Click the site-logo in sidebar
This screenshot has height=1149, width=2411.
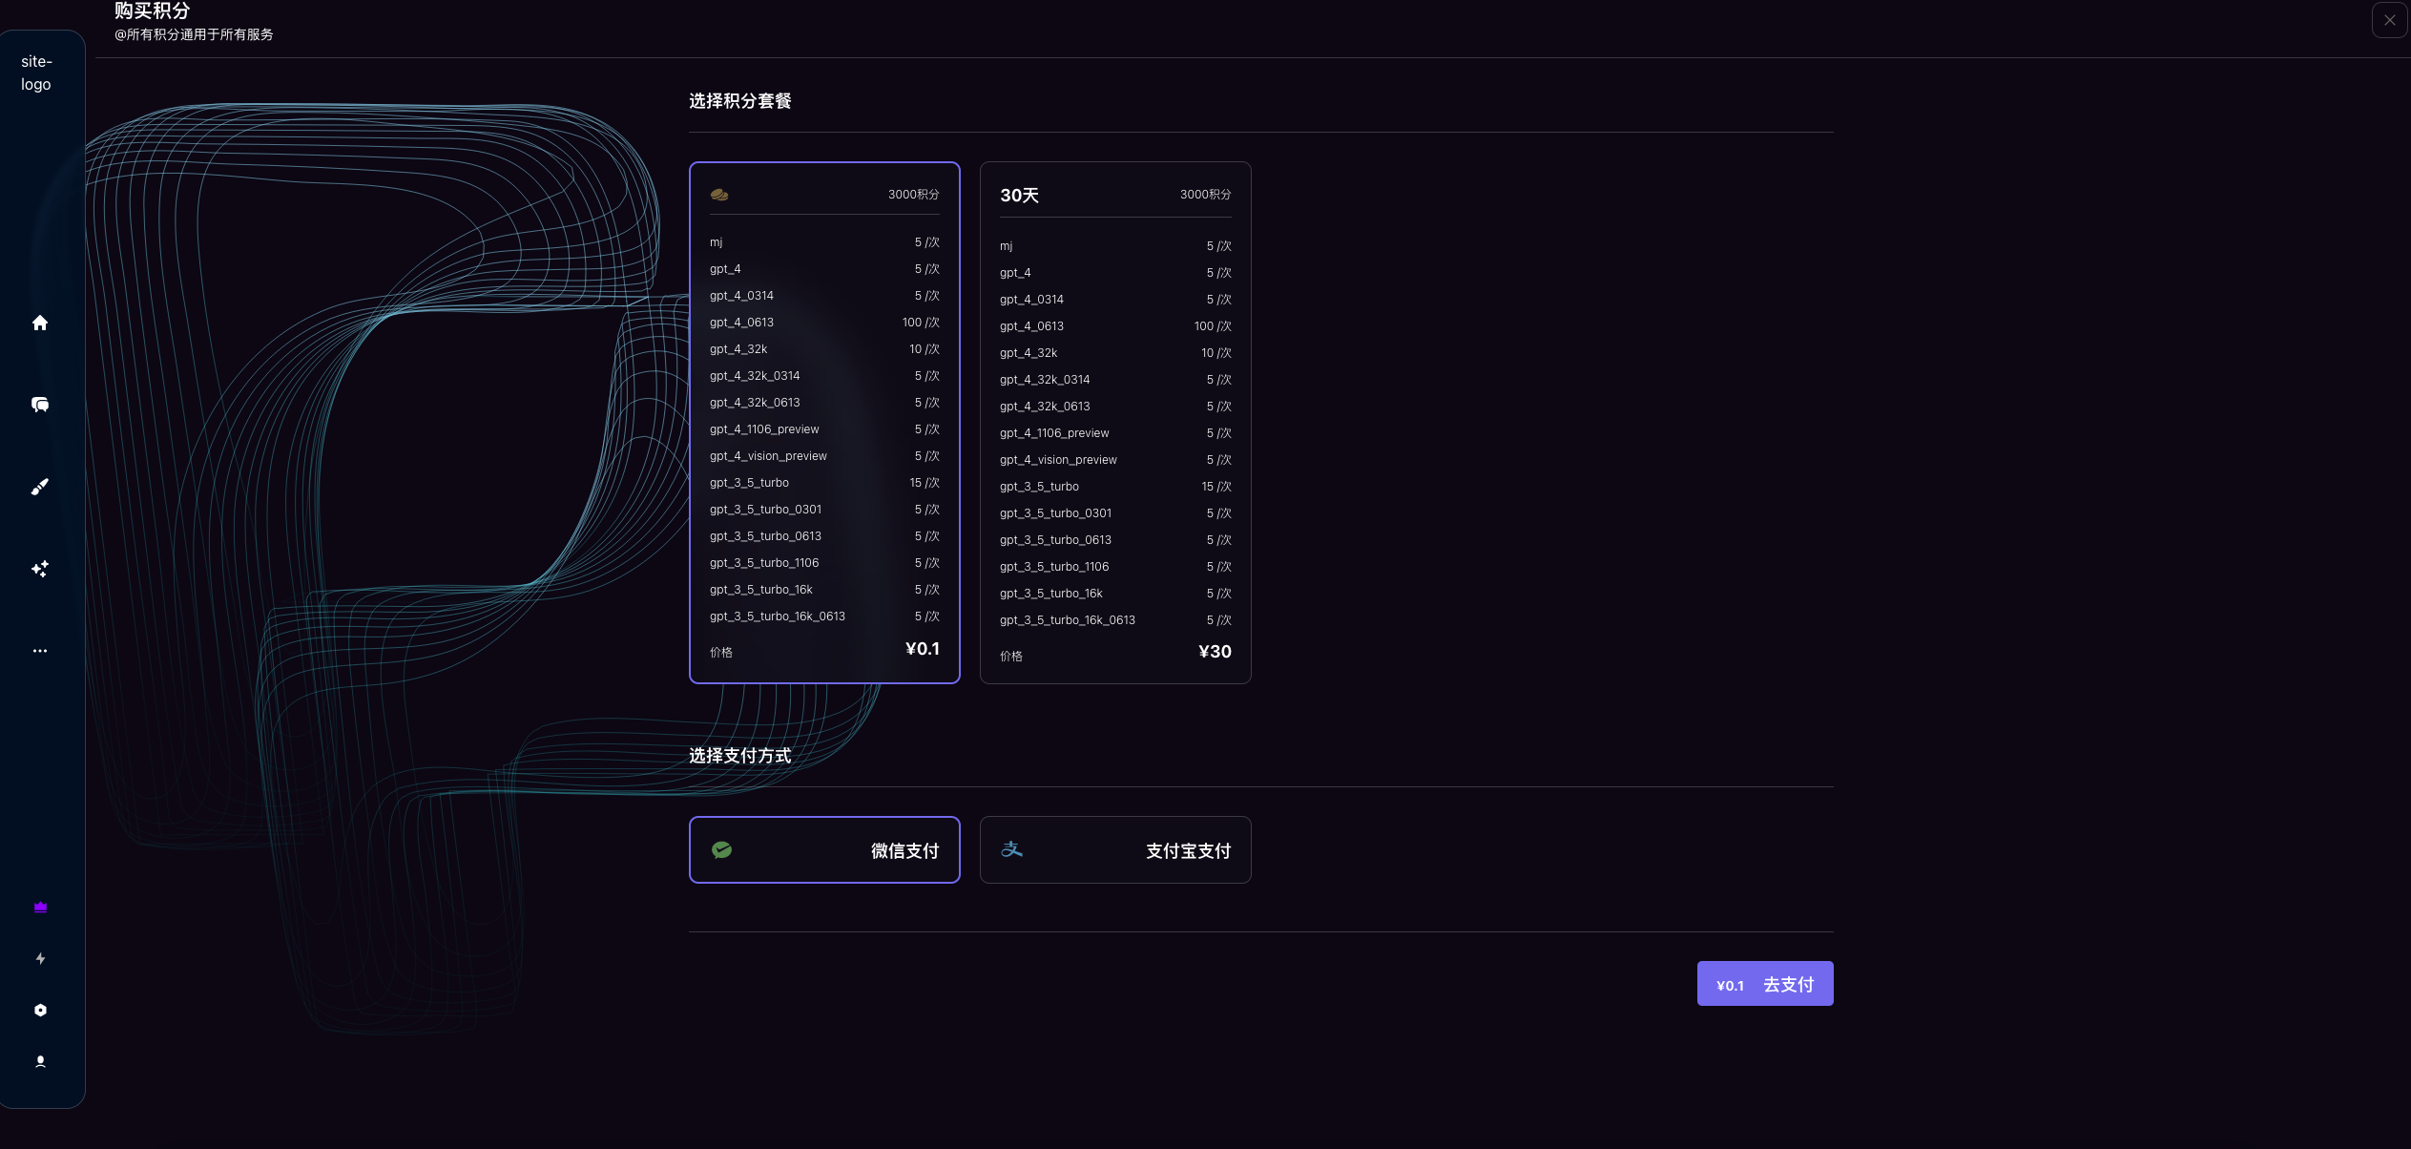pos(36,73)
